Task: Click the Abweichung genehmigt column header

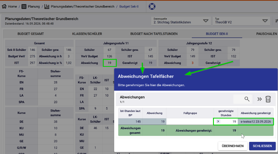Action: click(256, 113)
